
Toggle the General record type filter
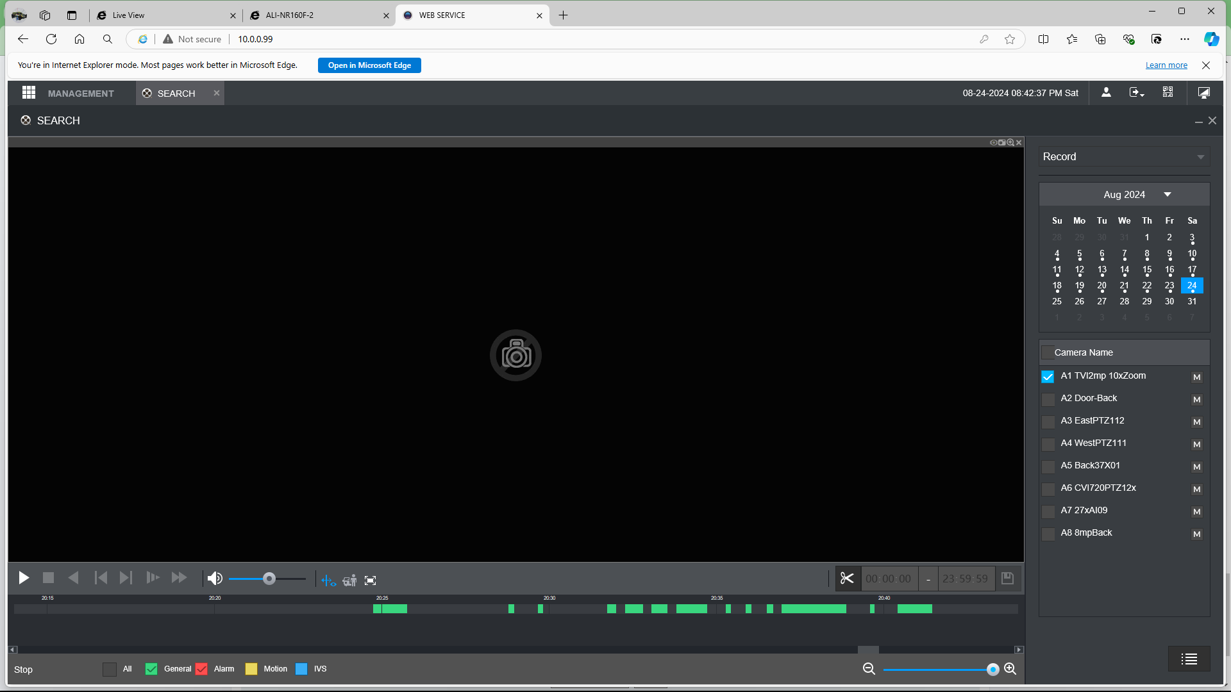tap(151, 669)
